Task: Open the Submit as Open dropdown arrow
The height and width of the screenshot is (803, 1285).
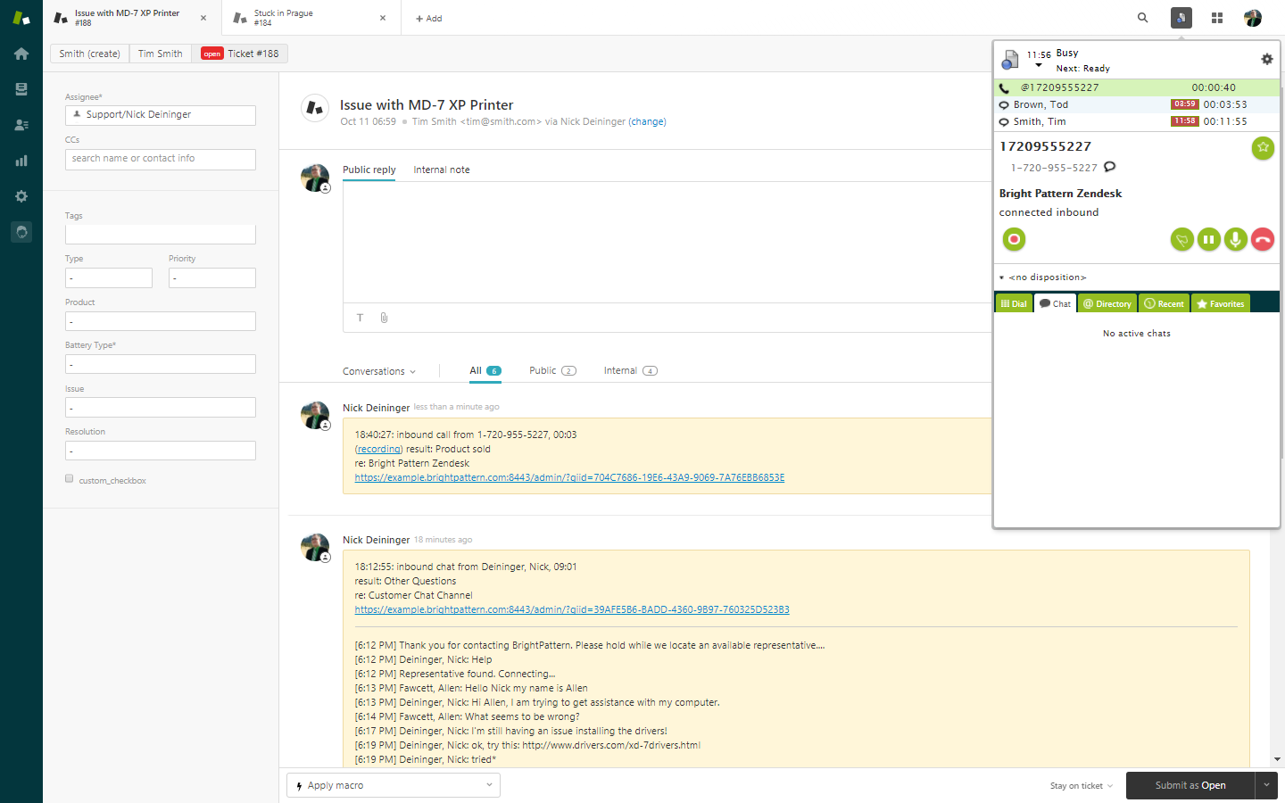Action: (x=1265, y=785)
